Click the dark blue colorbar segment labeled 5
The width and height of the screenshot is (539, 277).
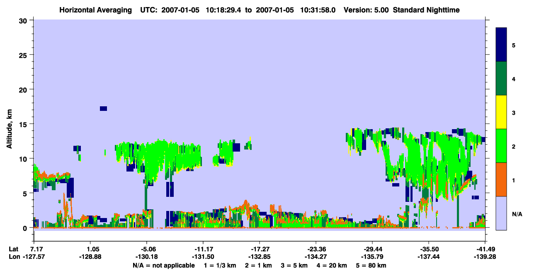click(501, 45)
